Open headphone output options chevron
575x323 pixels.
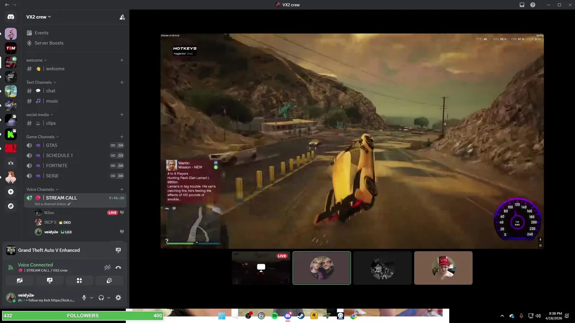[x=109, y=297]
